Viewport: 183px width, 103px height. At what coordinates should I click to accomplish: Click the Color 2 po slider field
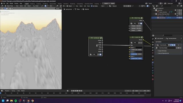click(136, 54)
